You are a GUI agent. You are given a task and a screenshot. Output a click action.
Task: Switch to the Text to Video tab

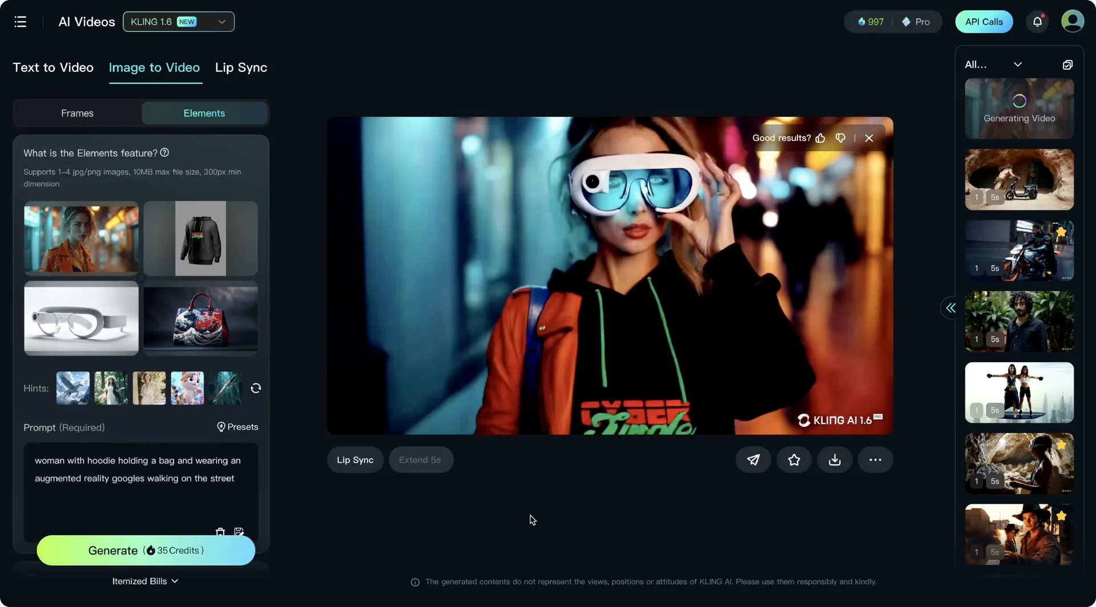(x=53, y=67)
